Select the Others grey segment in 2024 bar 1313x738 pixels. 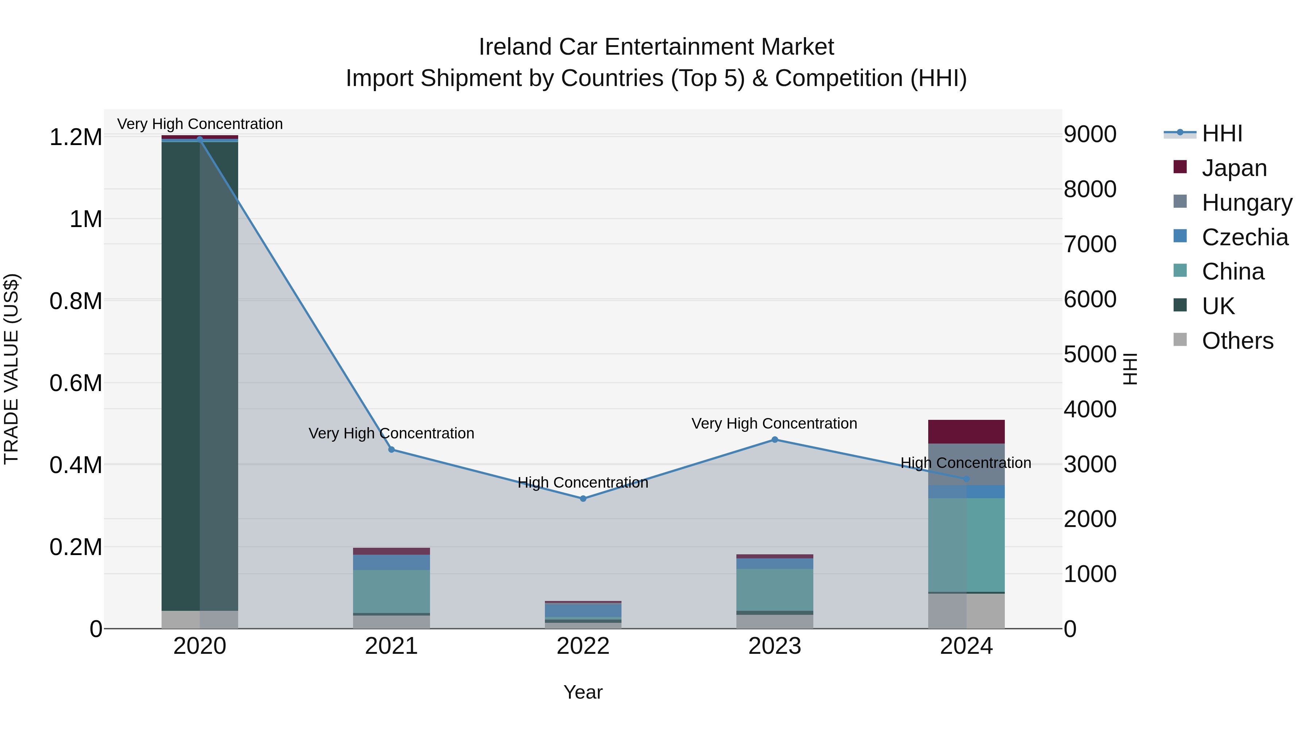[967, 611]
